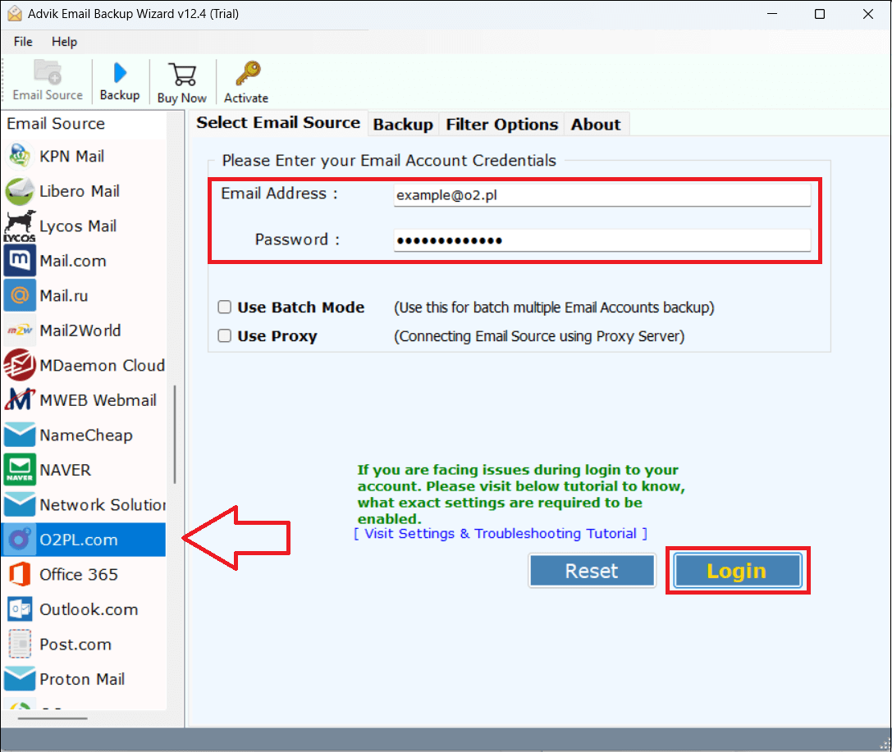This screenshot has width=892, height=752.
Task: Click the Activate key icon
Action: 248,73
